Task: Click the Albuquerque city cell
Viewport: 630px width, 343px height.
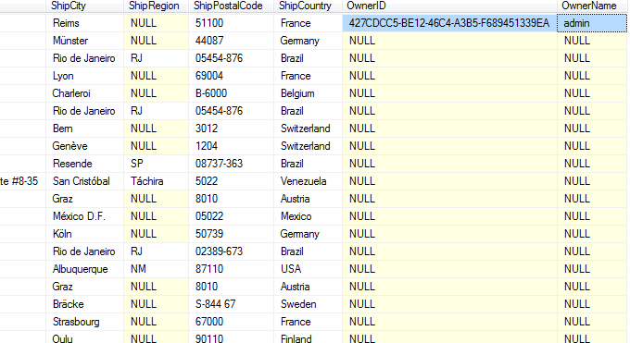Action: (85, 269)
